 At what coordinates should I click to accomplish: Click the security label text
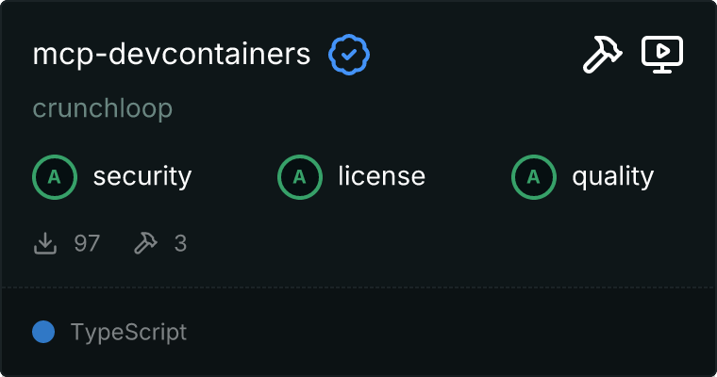coord(142,177)
